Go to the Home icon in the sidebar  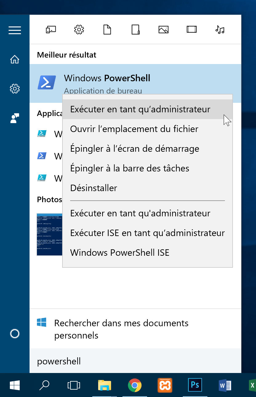point(15,59)
